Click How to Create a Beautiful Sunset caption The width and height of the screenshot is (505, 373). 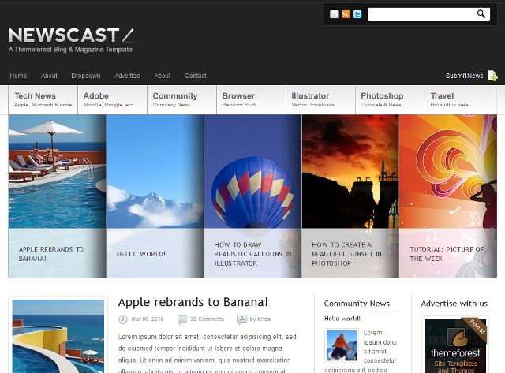coord(347,254)
